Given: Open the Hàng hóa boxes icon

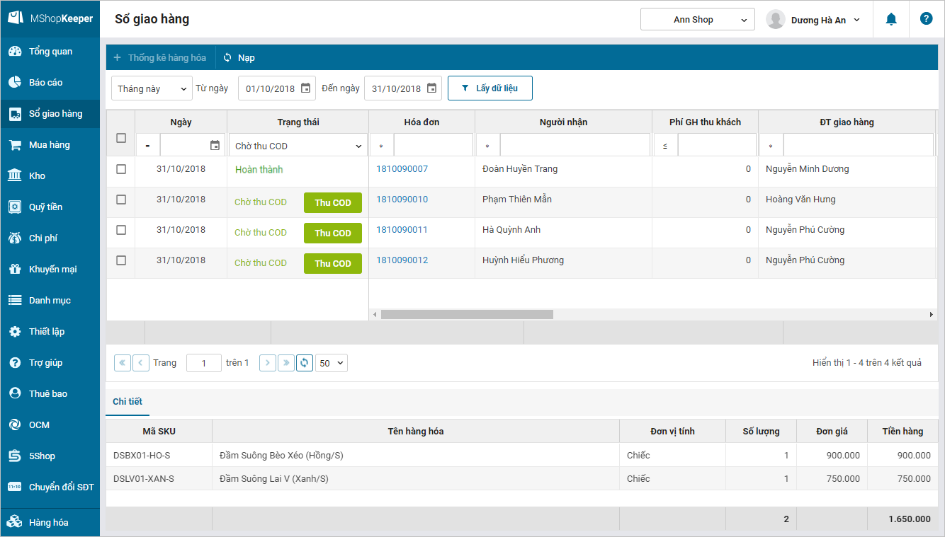Looking at the screenshot, I should (15, 523).
